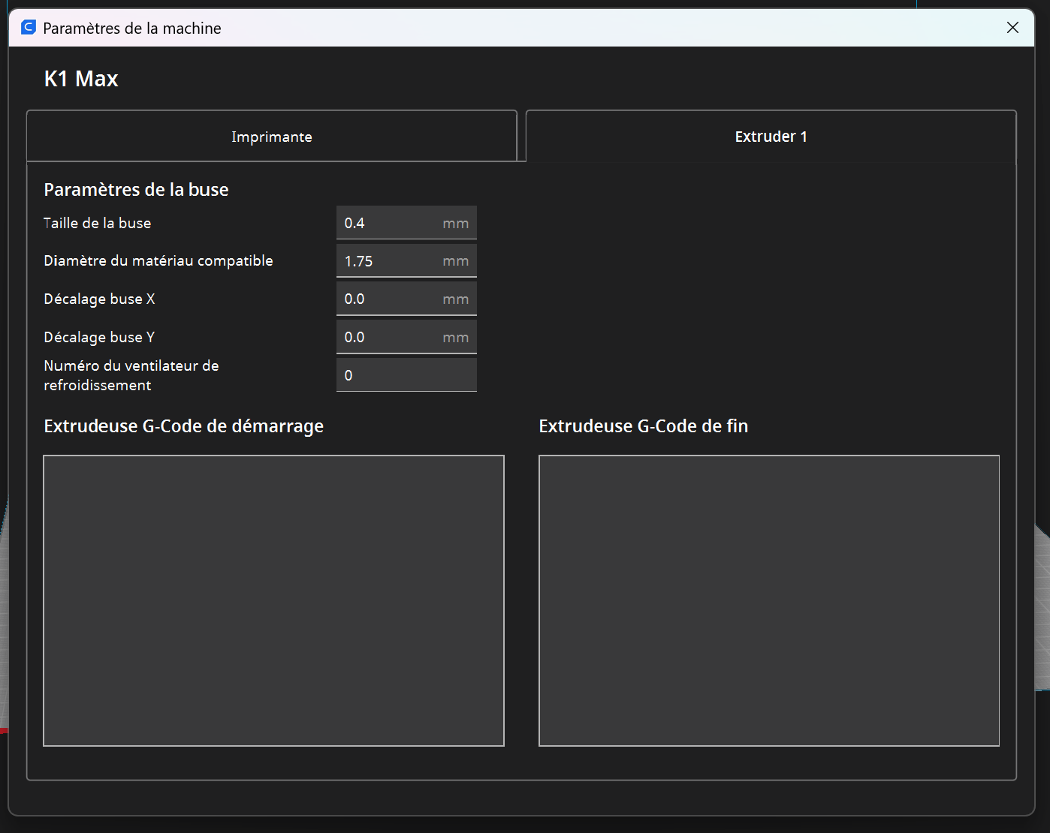Click the Paramètres de la machine window title
Viewport: 1050px width, 833px height.
click(132, 29)
